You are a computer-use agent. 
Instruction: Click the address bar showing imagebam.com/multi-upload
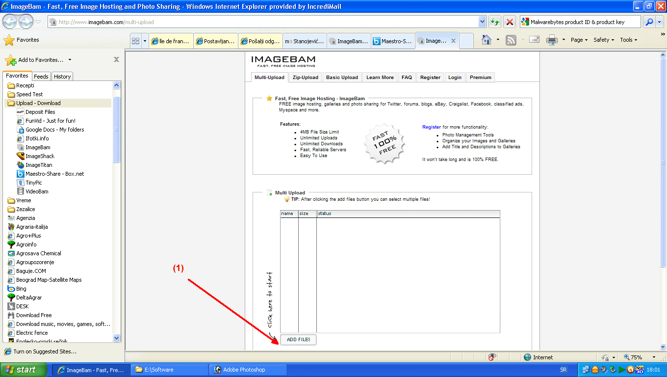click(x=263, y=22)
